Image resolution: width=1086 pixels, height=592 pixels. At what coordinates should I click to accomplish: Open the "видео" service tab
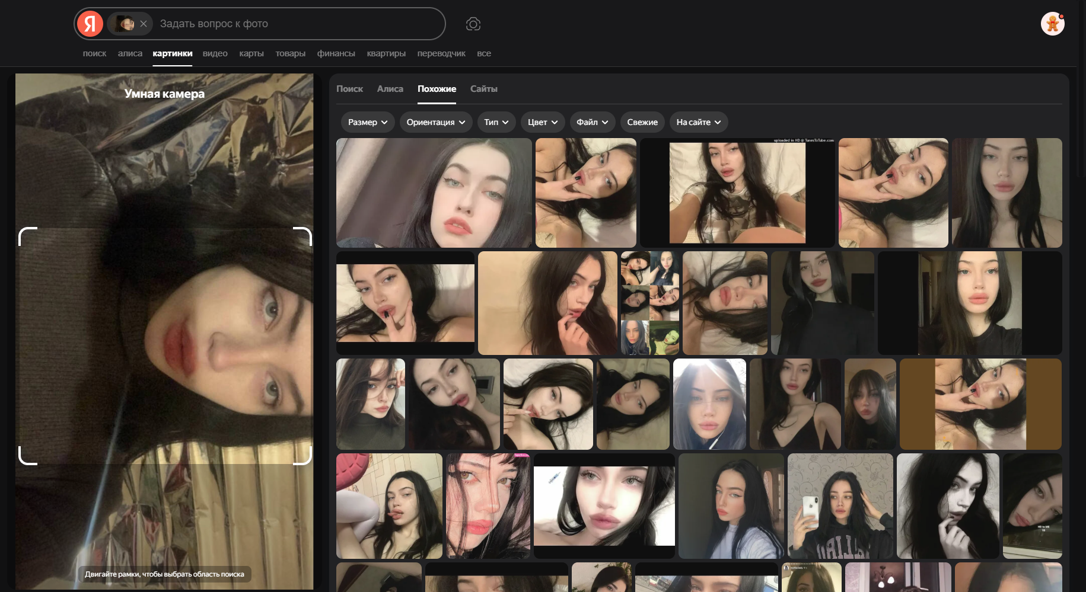215,53
